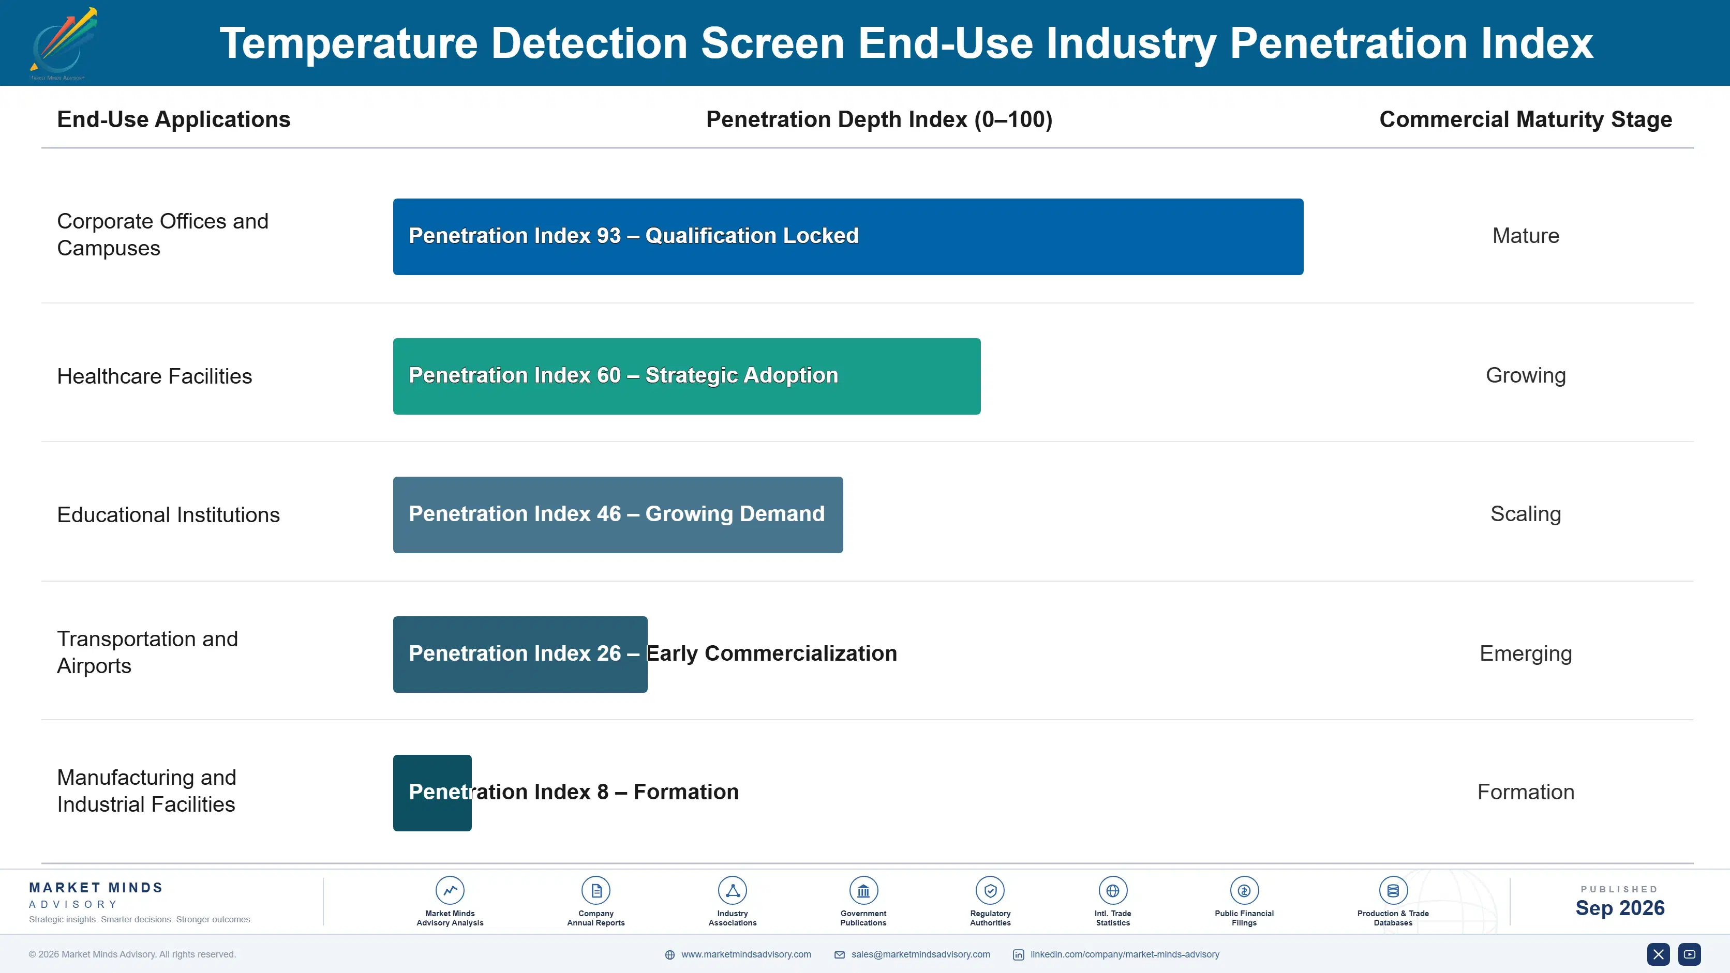Click the Regulatory Authorities shield icon
Viewport: 1730px width, 973px height.
990,890
